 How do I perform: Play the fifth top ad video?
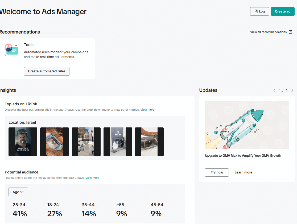(149, 142)
